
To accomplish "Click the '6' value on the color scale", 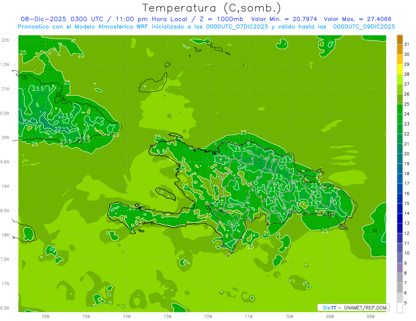I will [x=406, y=293].
